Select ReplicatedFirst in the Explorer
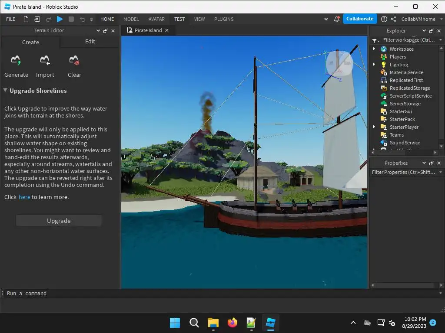Viewport: 445px width, 333px height. 406,80
